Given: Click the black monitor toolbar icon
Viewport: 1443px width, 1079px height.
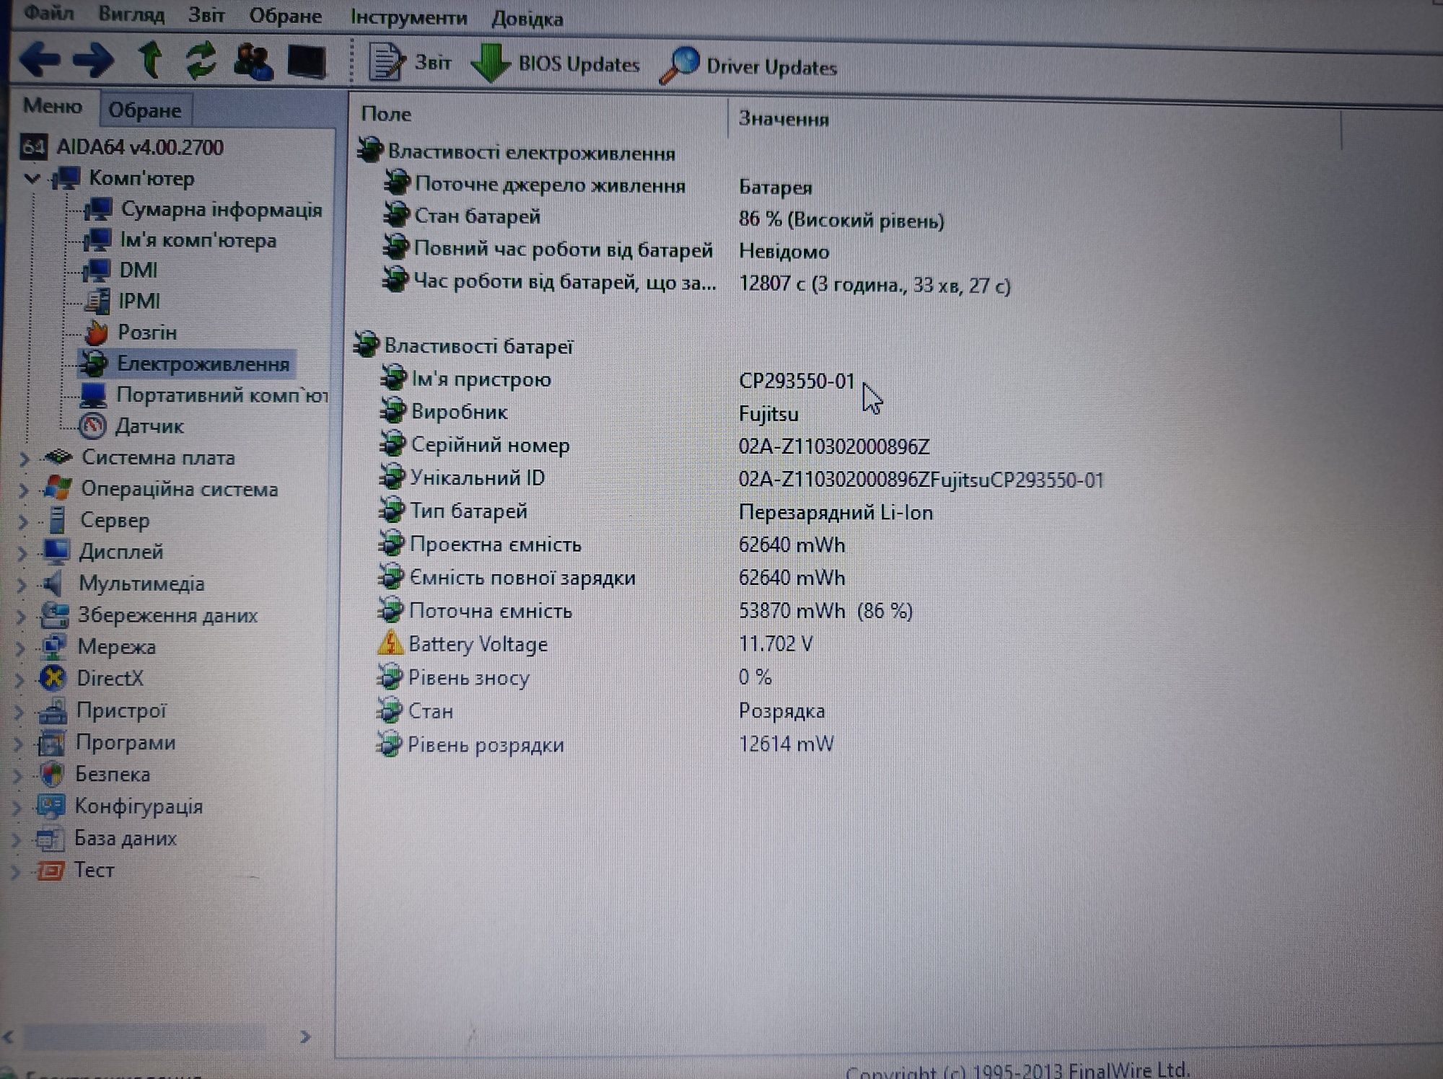Looking at the screenshot, I should [x=306, y=62].
